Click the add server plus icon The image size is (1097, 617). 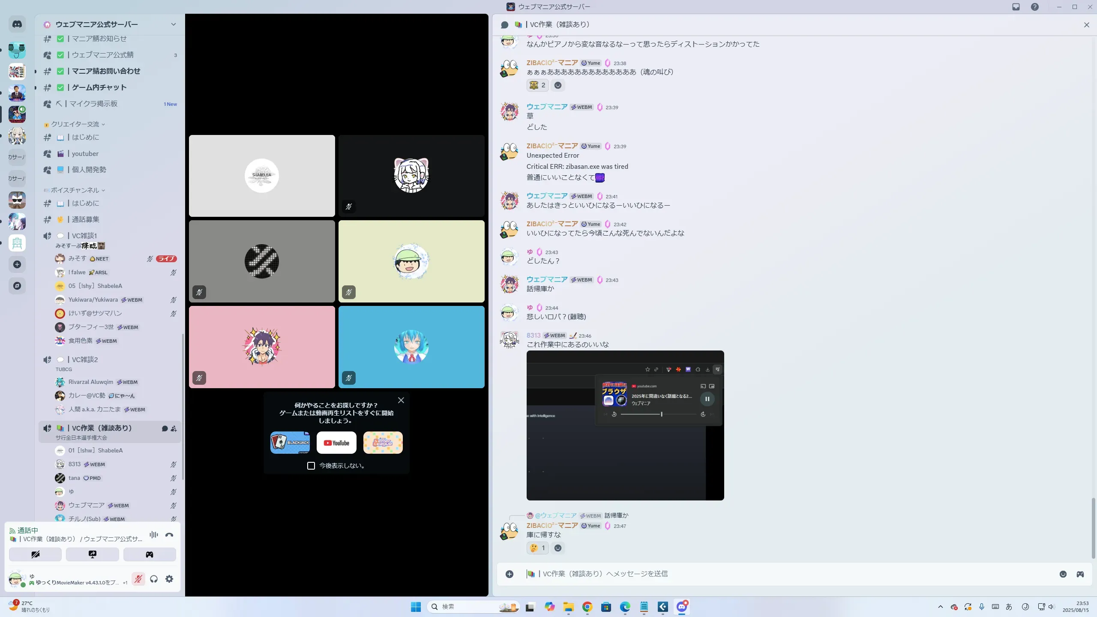pyautogui.click(x=17, y=264)
